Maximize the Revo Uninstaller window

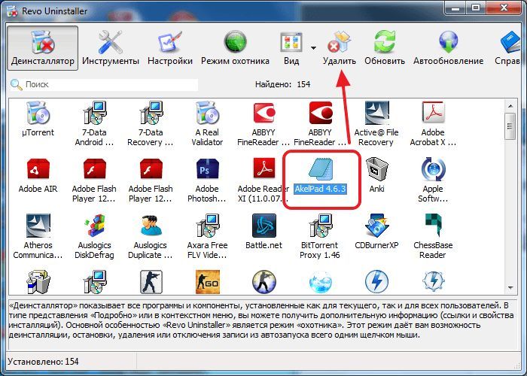[x=475, y=8]
